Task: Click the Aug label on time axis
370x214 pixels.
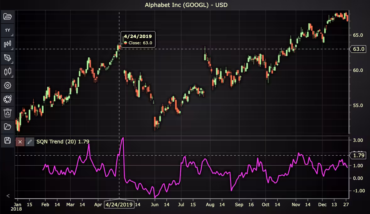Action: tap(210, 205)
